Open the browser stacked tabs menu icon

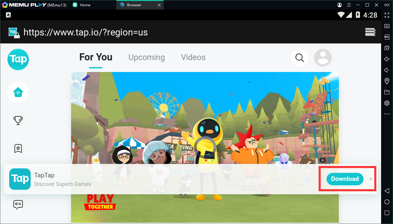coord(370,32)
